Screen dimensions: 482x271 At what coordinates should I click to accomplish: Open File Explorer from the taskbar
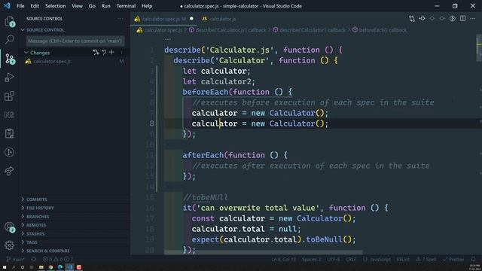41,267
